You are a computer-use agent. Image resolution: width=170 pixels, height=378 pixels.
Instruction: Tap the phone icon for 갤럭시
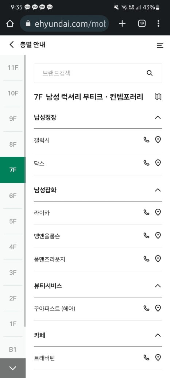point(146,140)
